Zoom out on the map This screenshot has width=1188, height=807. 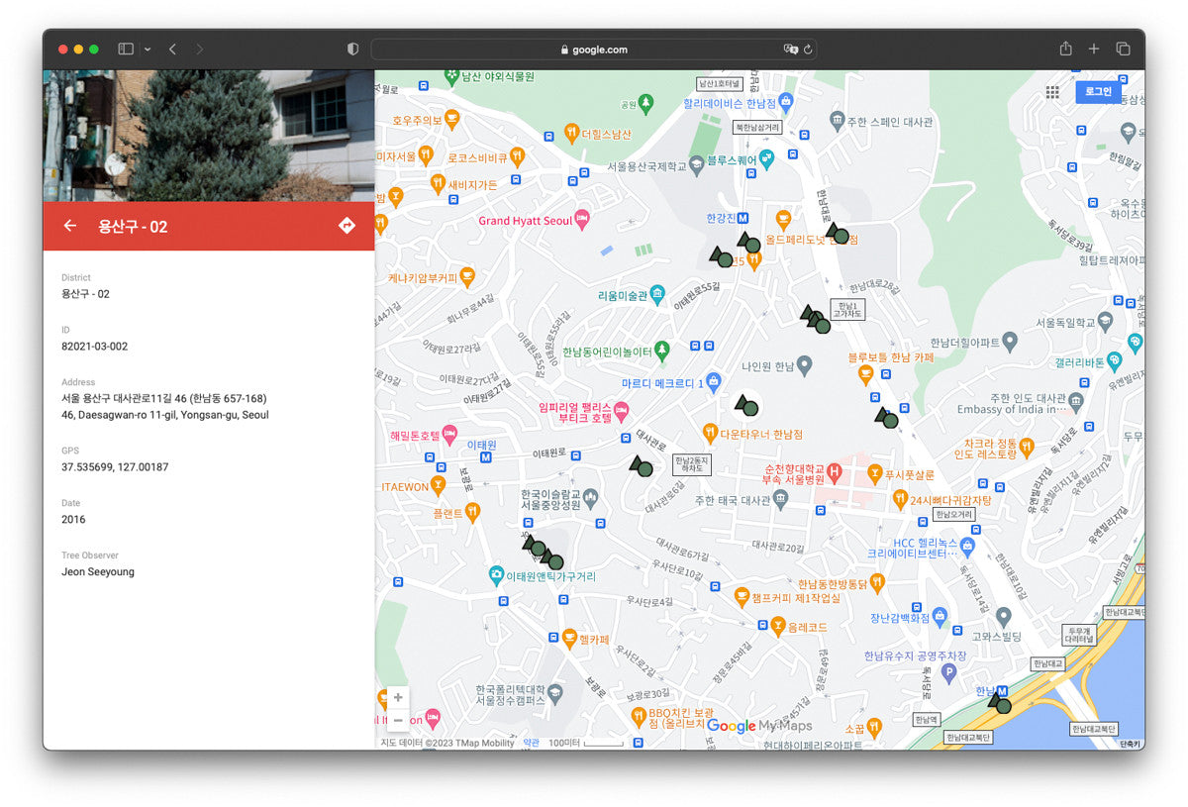tap(398, 720)
